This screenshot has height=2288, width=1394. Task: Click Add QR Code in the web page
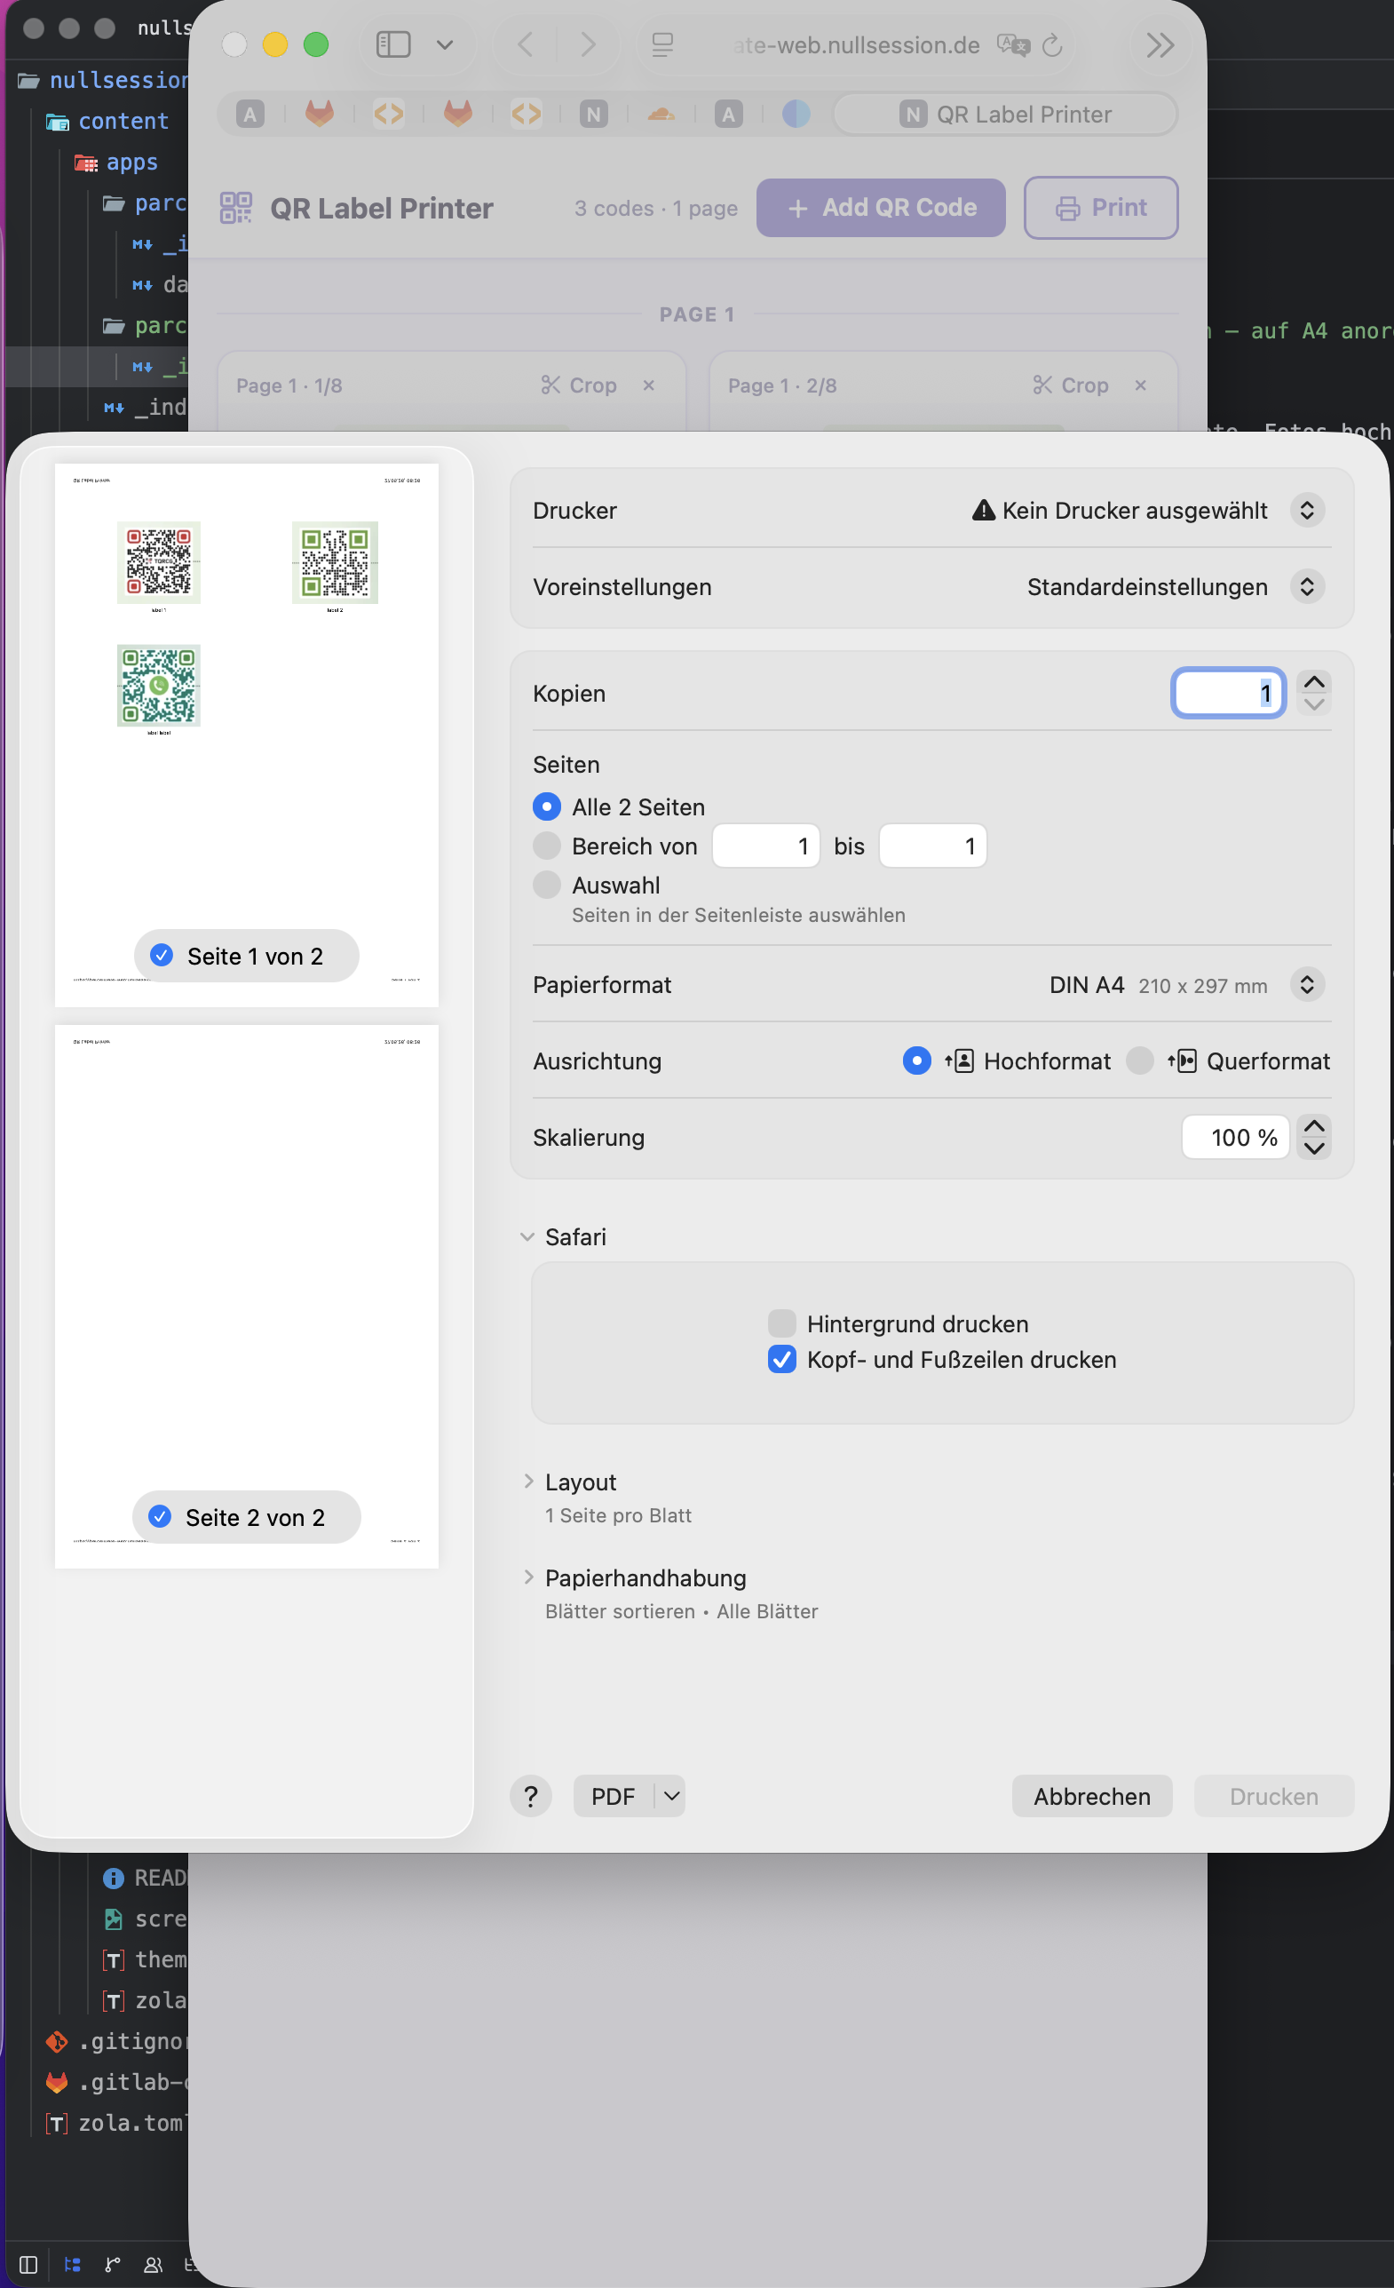(x=881, y=207)
